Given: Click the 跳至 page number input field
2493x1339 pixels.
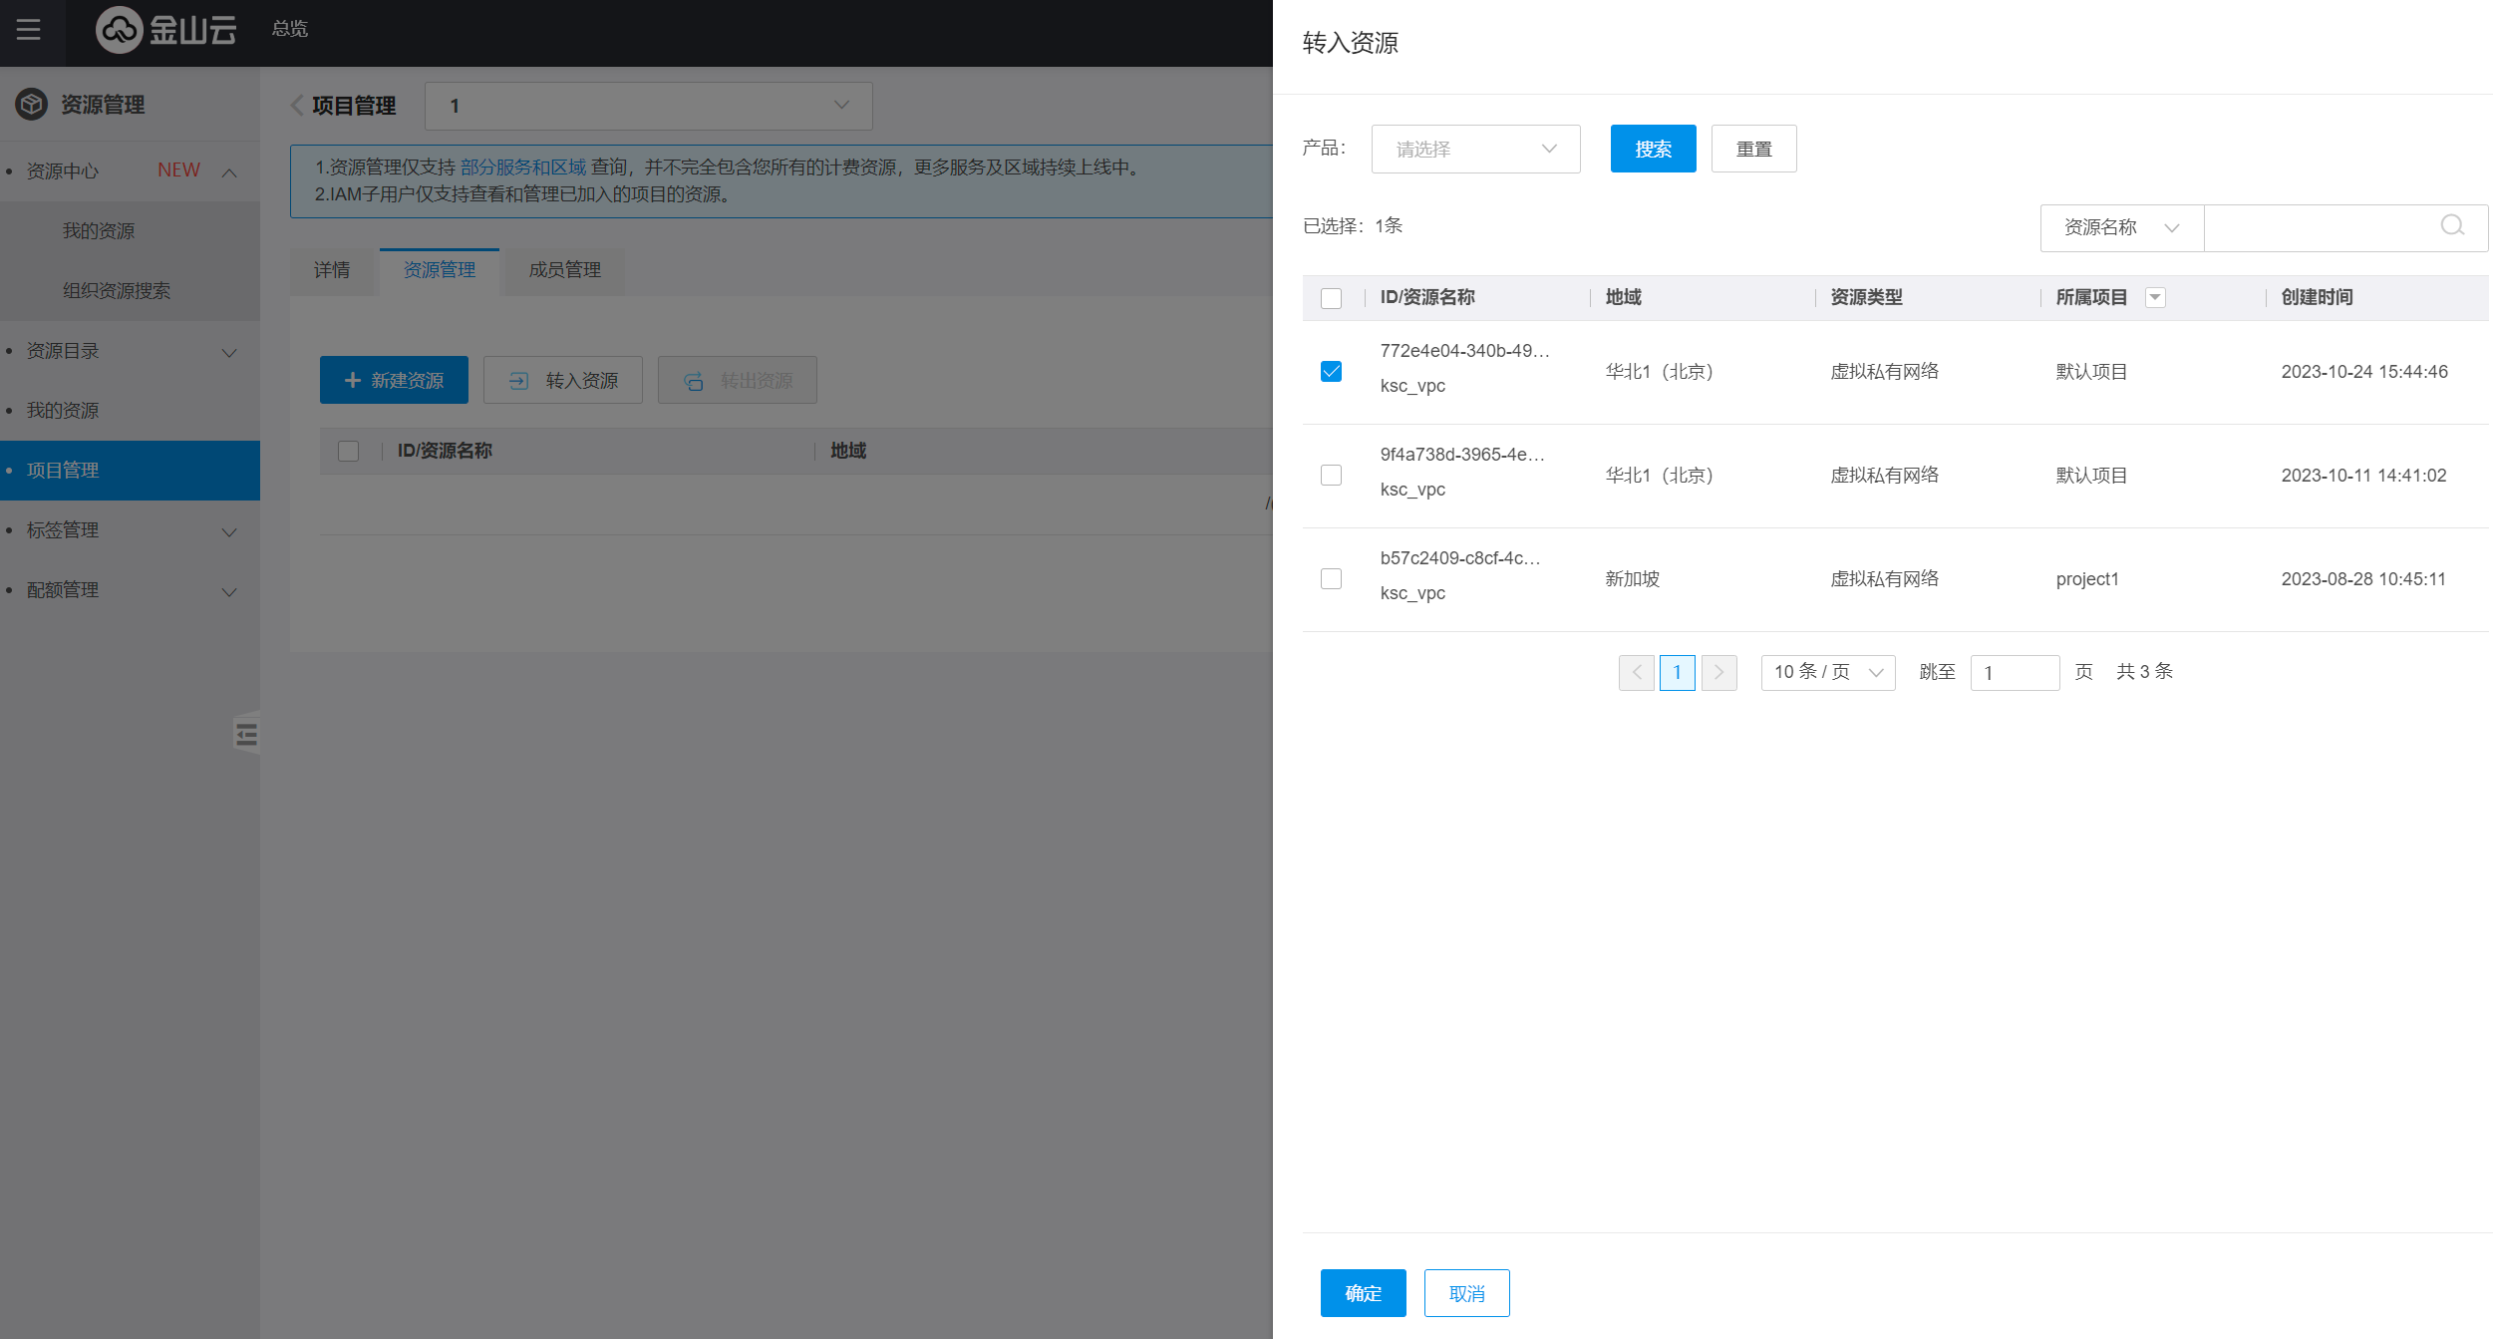Looking at the screenshot, I should (x=2014, y=672).
